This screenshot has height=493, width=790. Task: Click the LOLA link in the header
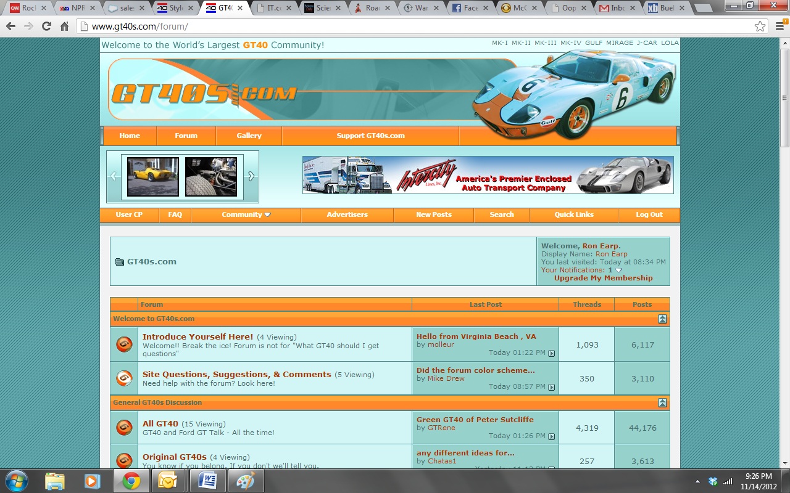tap(670, 43)
